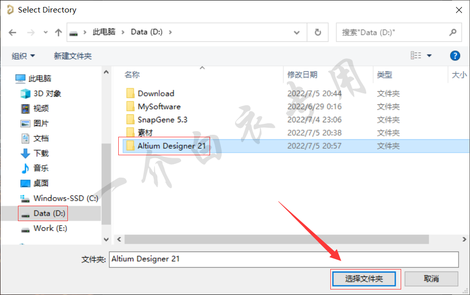Click Data (D:) in the address breadcrumb

point(147,32)
